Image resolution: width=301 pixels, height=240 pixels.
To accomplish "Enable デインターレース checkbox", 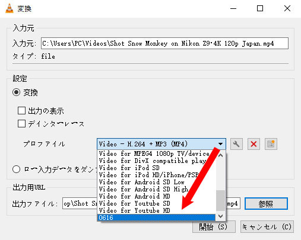I will point(21,124).
